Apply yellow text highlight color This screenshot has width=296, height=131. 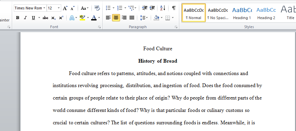tap(82, 18)
